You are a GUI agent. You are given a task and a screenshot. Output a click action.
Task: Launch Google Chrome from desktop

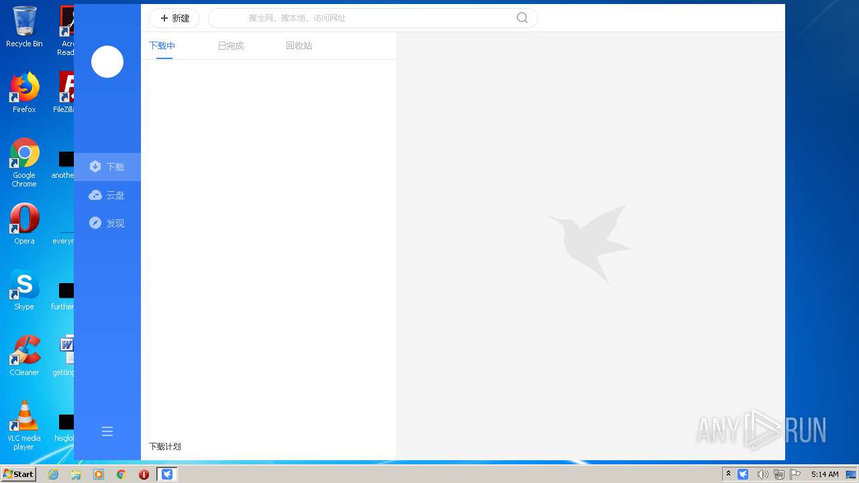[24, 163]
